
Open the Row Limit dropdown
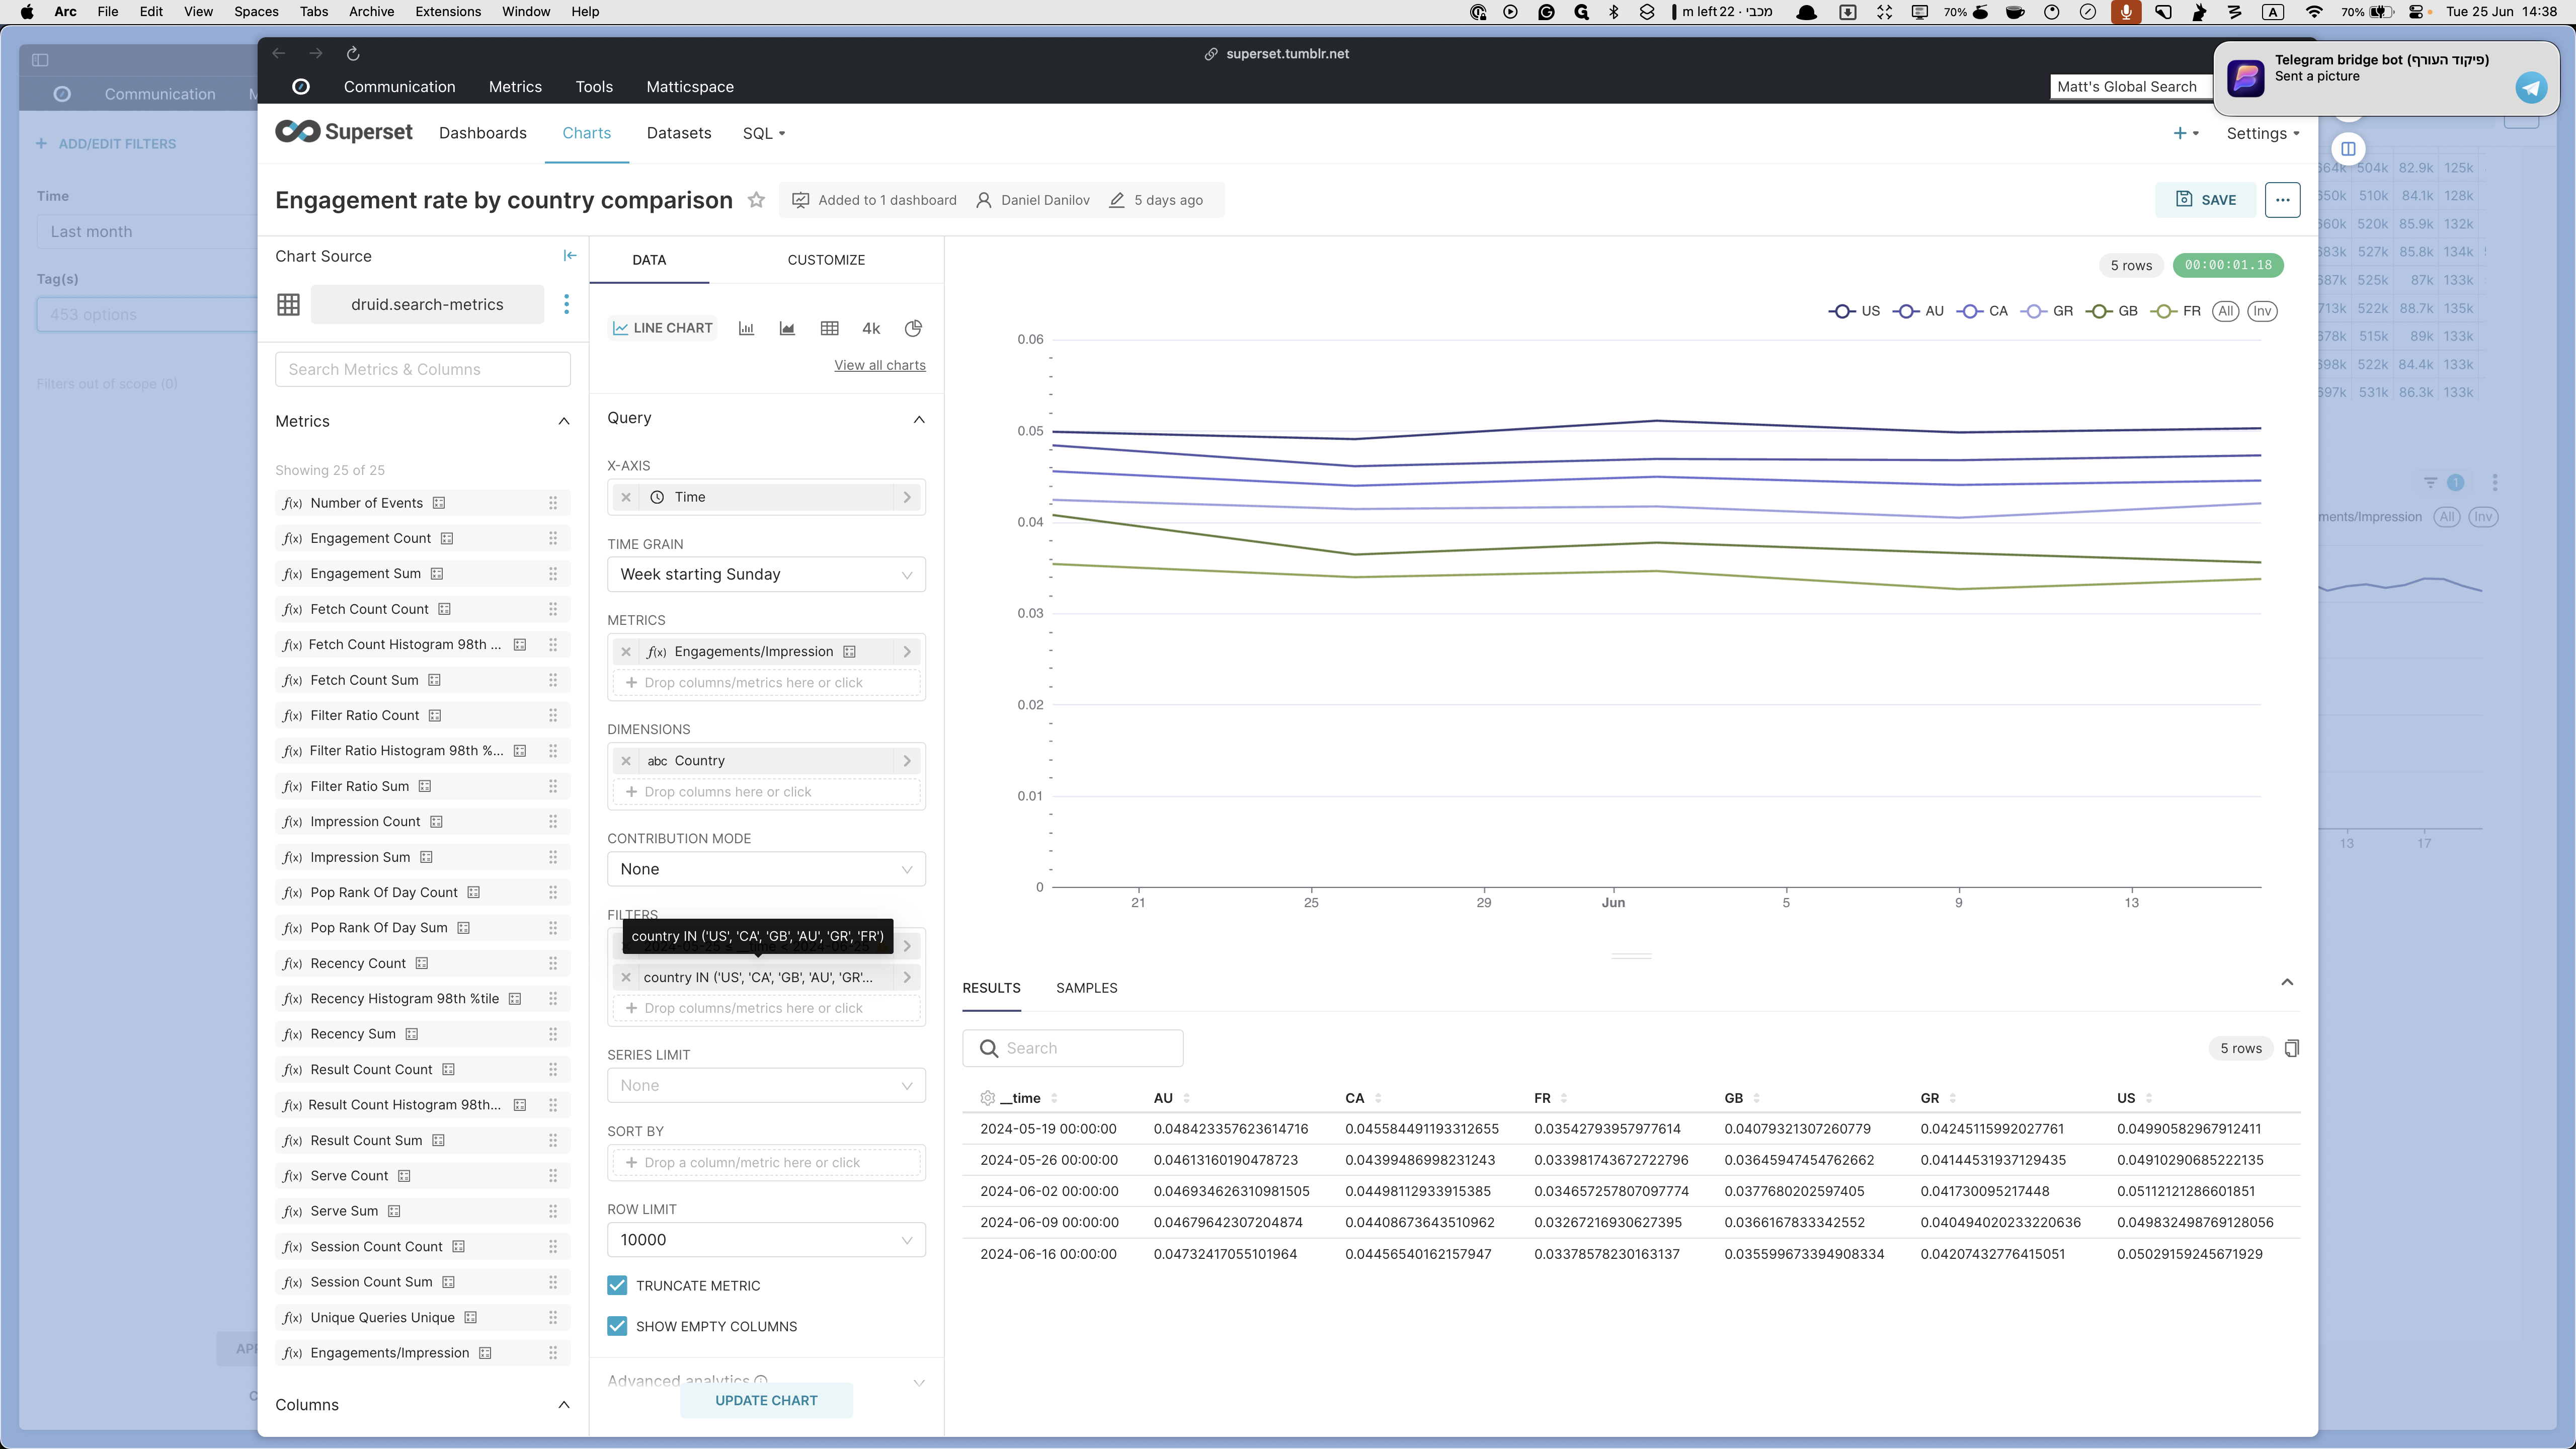pyautogui.click(x=766, y=1240)
